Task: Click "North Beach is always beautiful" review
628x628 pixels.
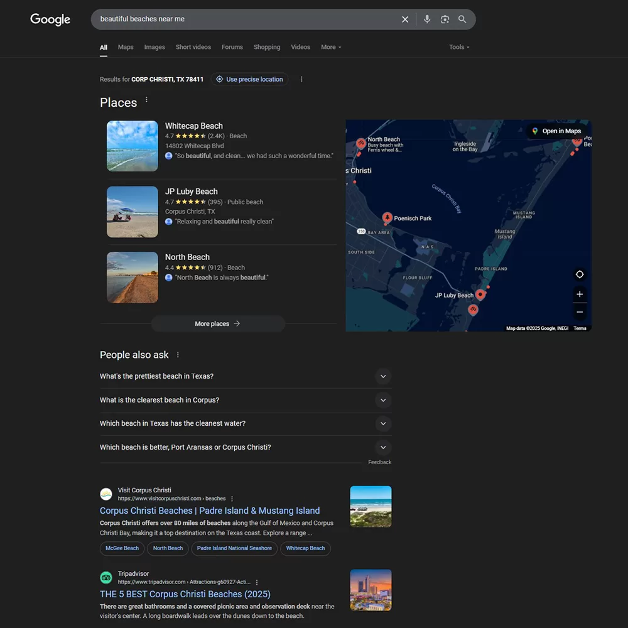Action: (222, 278)
